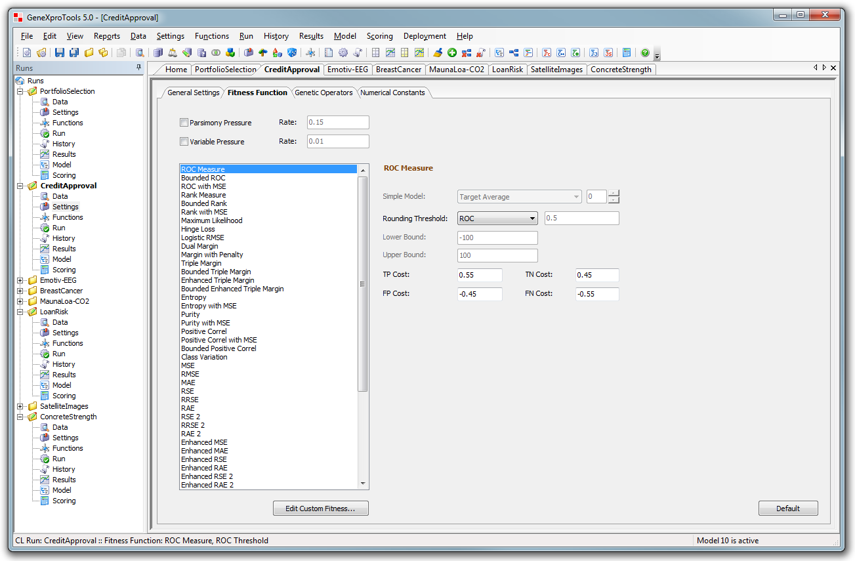The width and height of the screenshot is (855, 561).
Task: Open the Scoring menu in the menu bar
Action: click(x=379, y=36)
